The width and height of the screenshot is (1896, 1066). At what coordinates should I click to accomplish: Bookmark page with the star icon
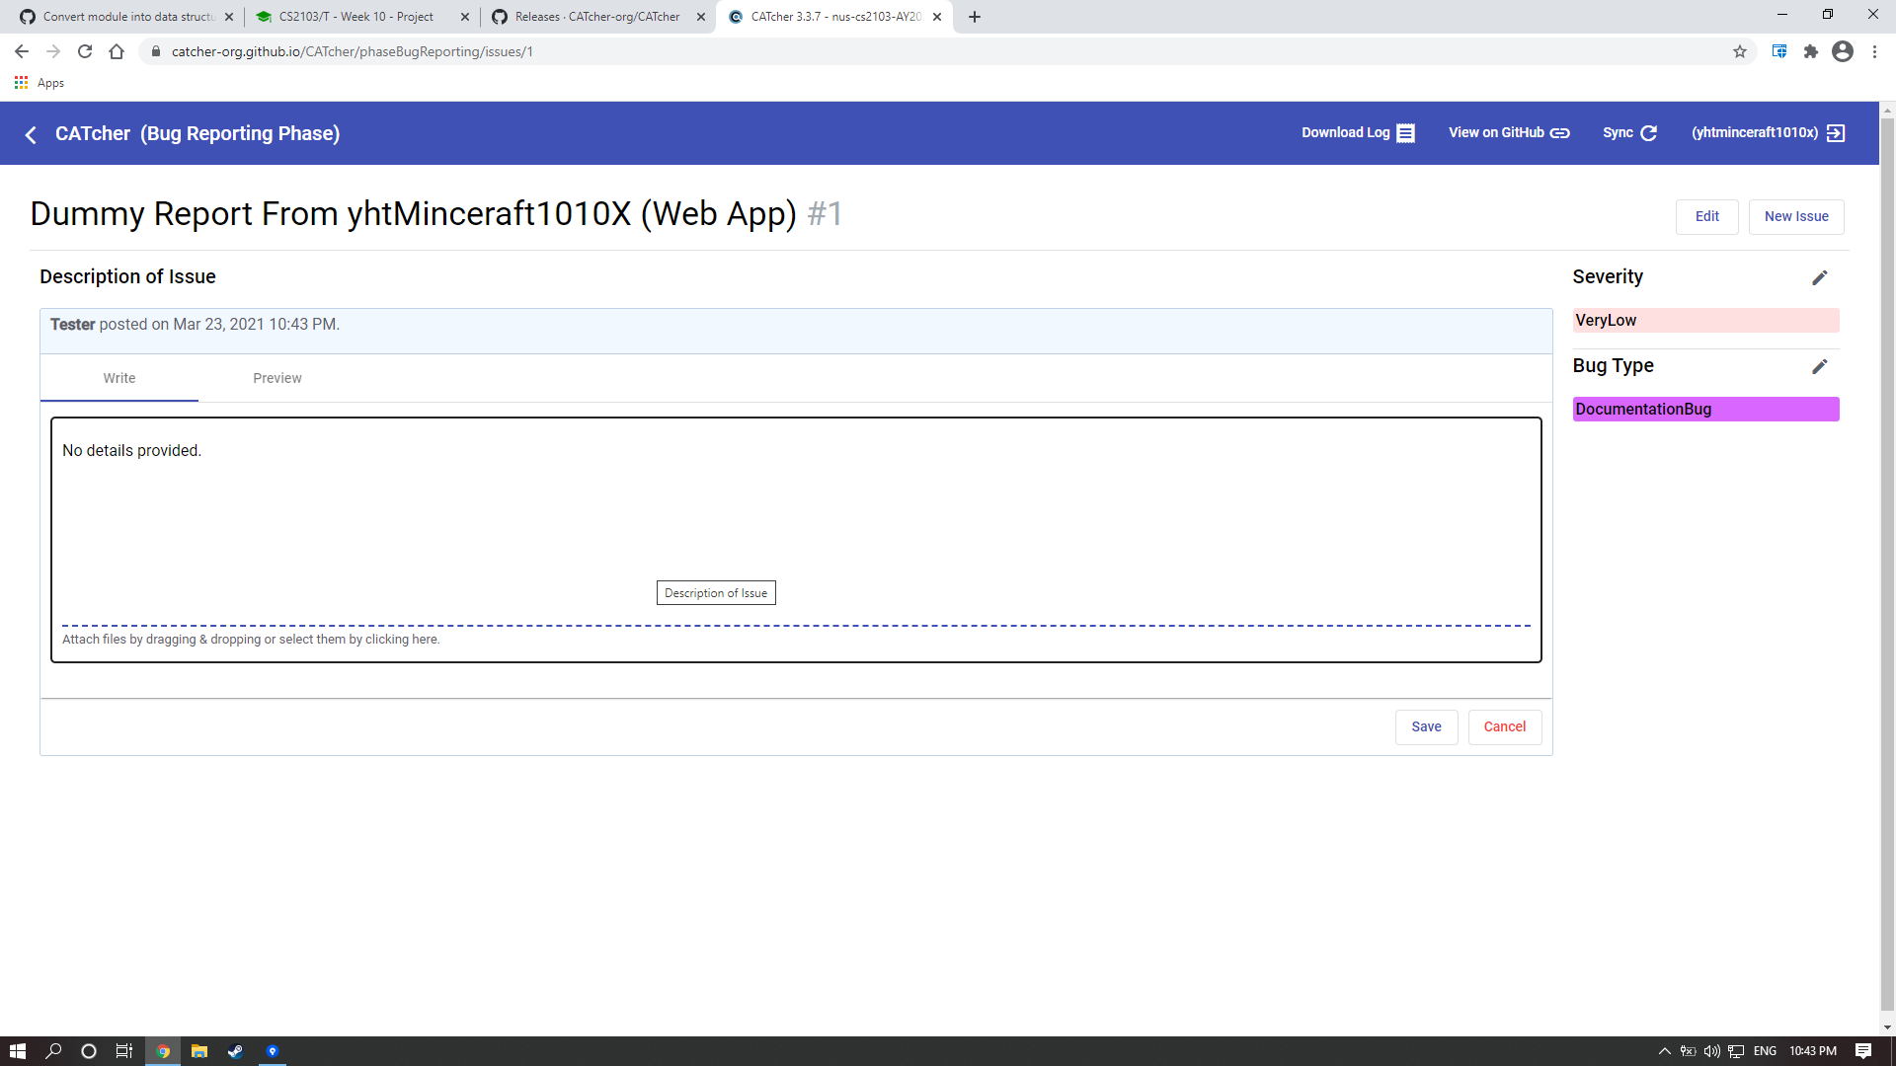point(1739,51)
